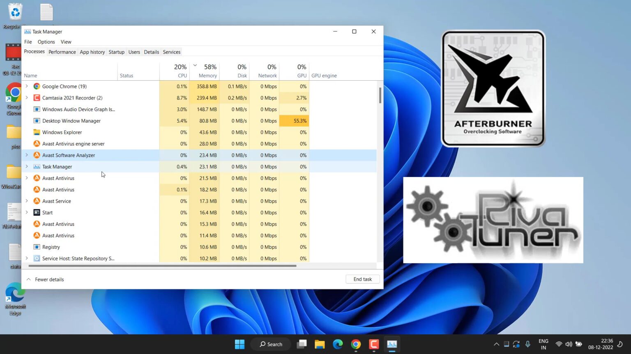Viewport: 631px width, 354px height.
Task: Open the Recycle Bin
Action: [x=15, y=12]
